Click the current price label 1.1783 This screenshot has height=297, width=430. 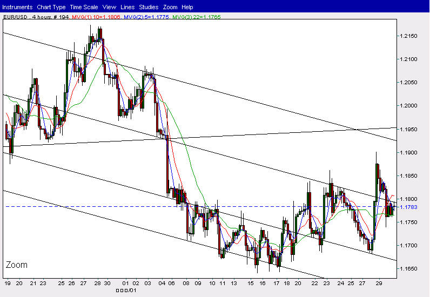click(x=408, y=207)
